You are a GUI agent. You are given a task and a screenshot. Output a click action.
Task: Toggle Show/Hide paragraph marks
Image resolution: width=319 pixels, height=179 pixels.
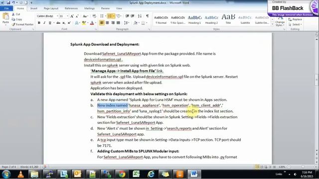pyautogui.click(x=148, y=16)
